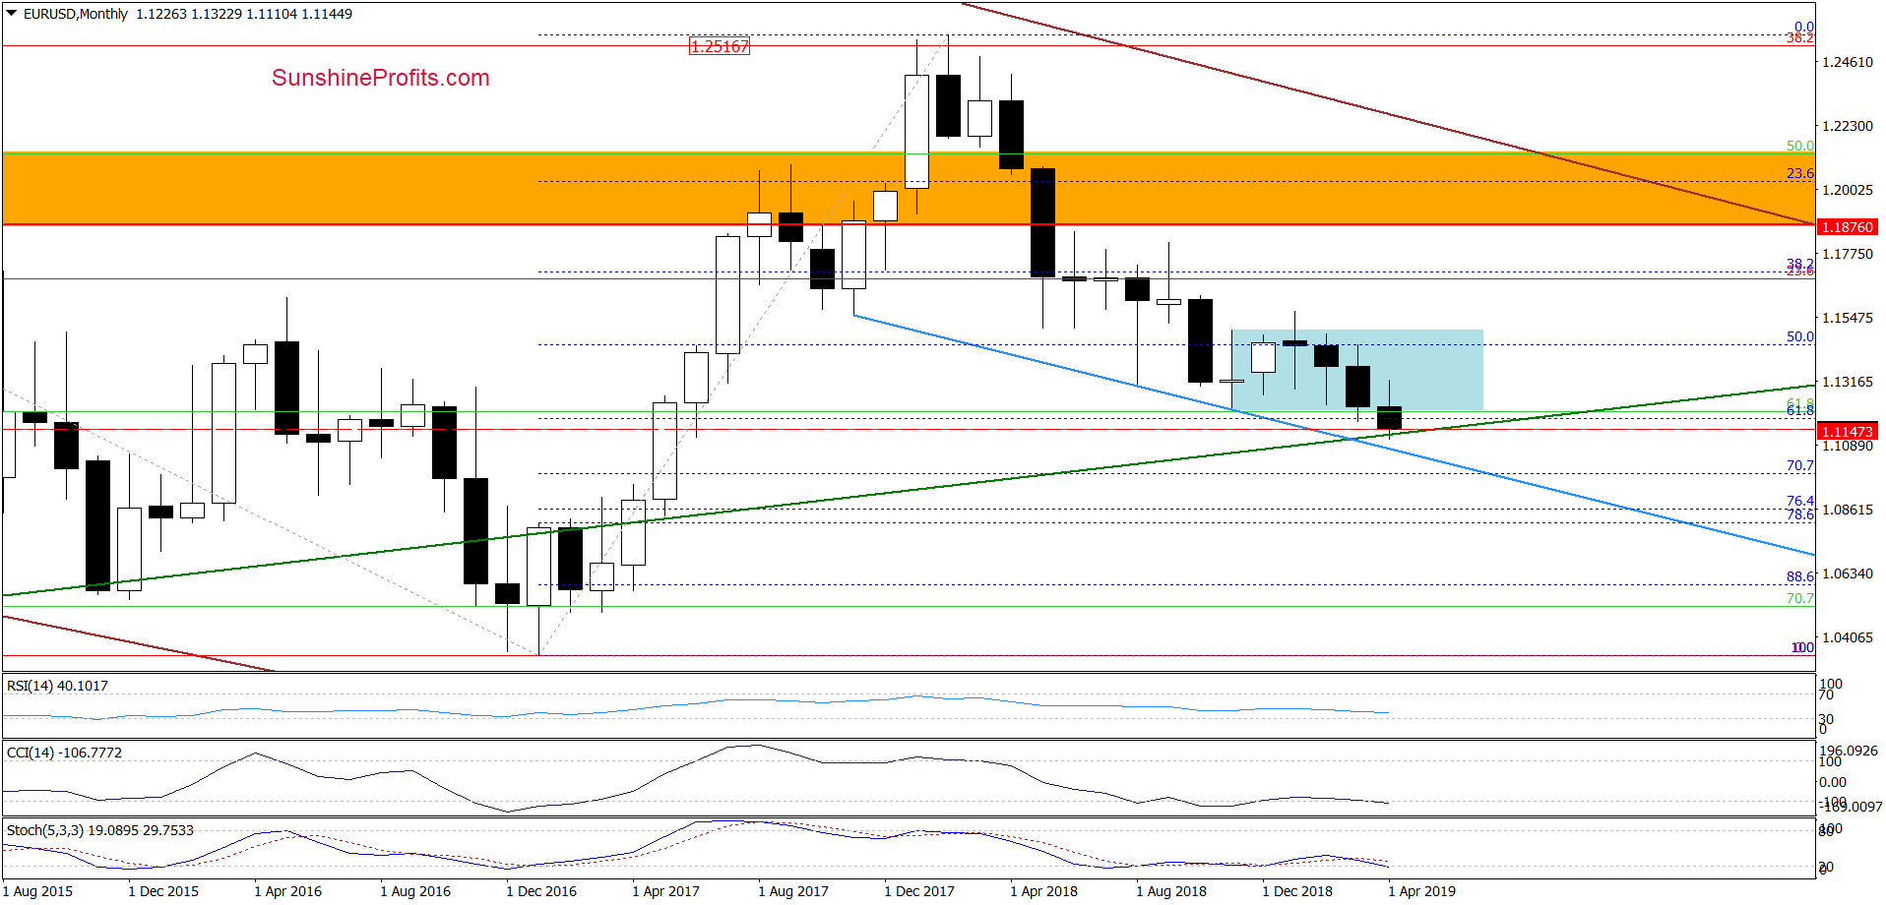The width and height of the screenshot is (1886, 905).
Task: Click the 1.13165 price axis label
Action: (x=1848, y=382)
